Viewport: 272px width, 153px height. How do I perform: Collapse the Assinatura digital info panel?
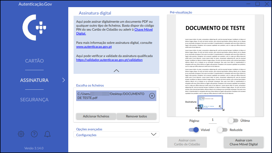[116, 71]
